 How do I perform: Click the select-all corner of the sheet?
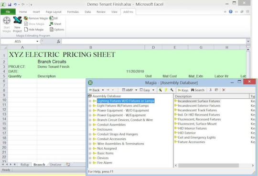(x=4, y=48)
